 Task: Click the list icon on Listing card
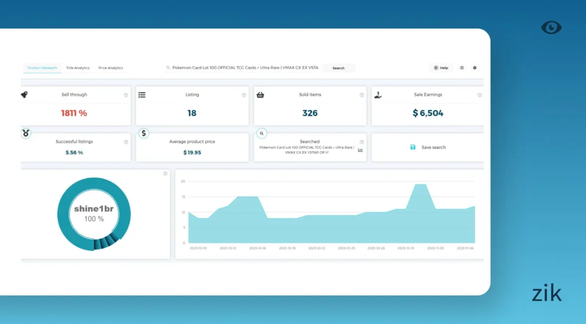(x=142, y=95)
